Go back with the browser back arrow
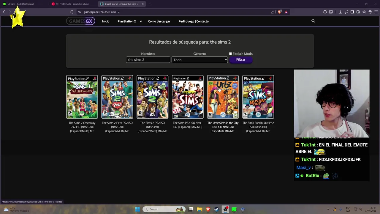This screenshot has height=214, width=380. [4, 12]
